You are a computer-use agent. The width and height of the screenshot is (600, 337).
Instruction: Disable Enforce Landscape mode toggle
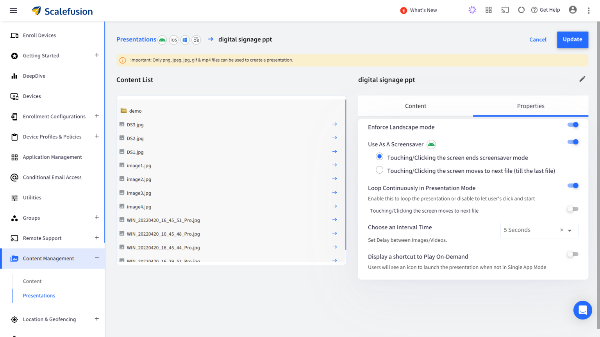(573, 125)
